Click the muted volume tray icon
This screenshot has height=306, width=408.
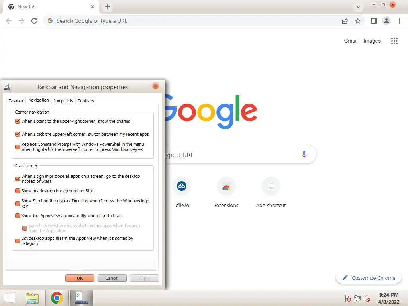click(x=367, y=298)
